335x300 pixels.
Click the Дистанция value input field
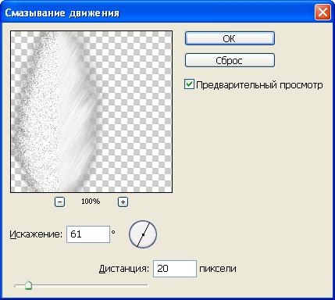pyautogui.click(x=175, y=269)
